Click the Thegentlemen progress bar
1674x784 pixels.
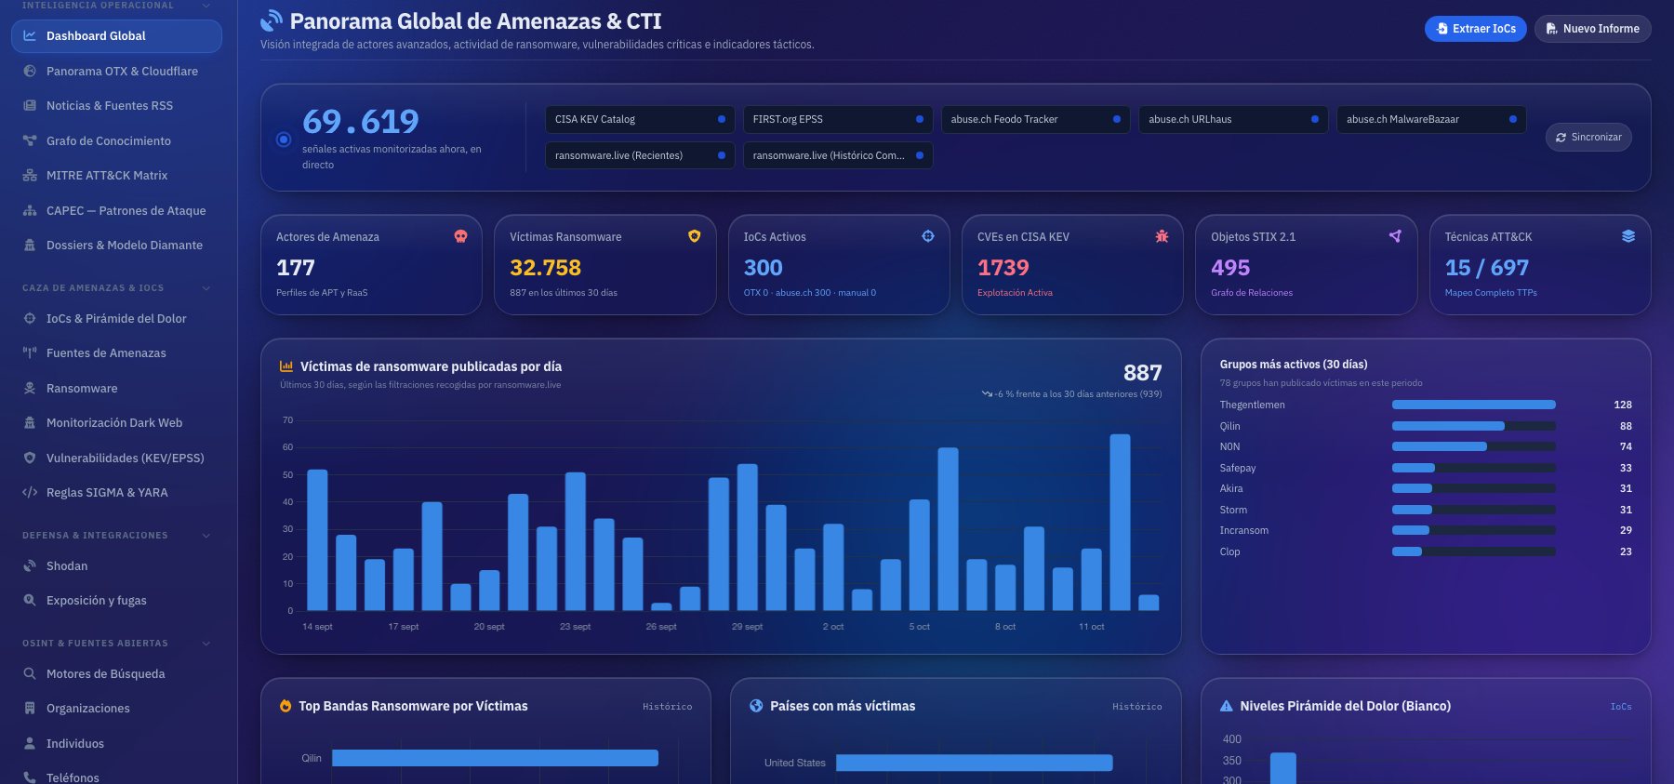1473,405
